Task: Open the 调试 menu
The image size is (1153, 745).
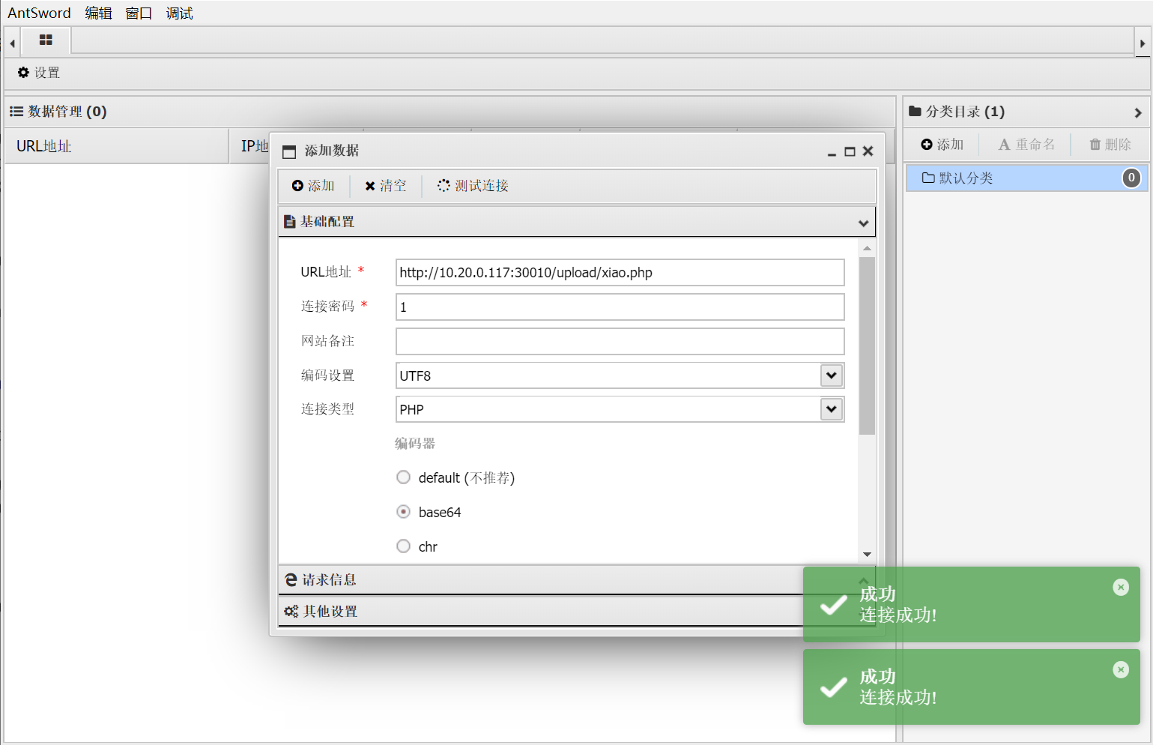Action: (179, 13)
